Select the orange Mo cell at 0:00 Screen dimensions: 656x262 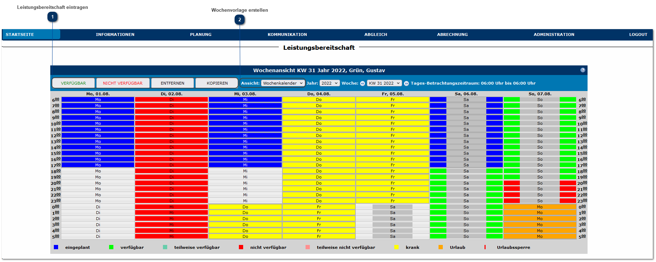pos(540,207)
